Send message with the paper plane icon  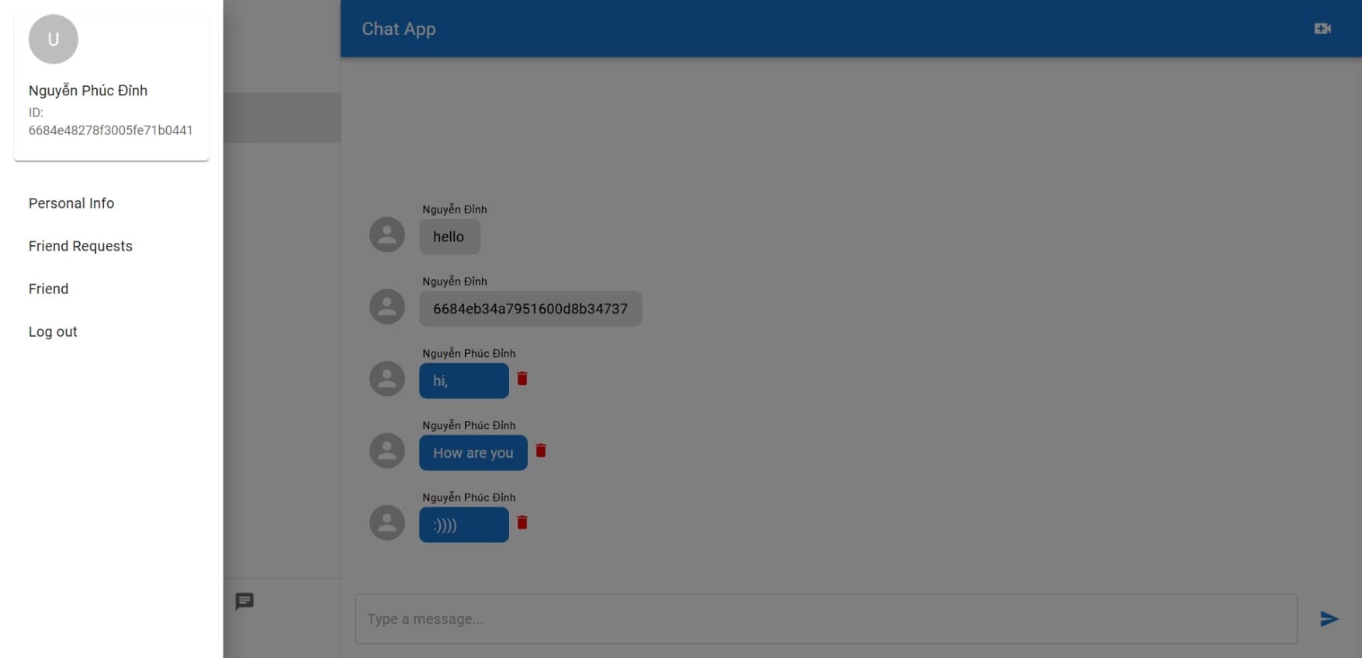[1329, 618]
